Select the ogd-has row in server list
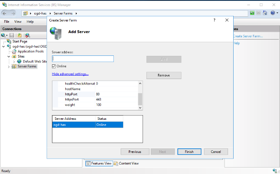 click(x=88, y=125)
